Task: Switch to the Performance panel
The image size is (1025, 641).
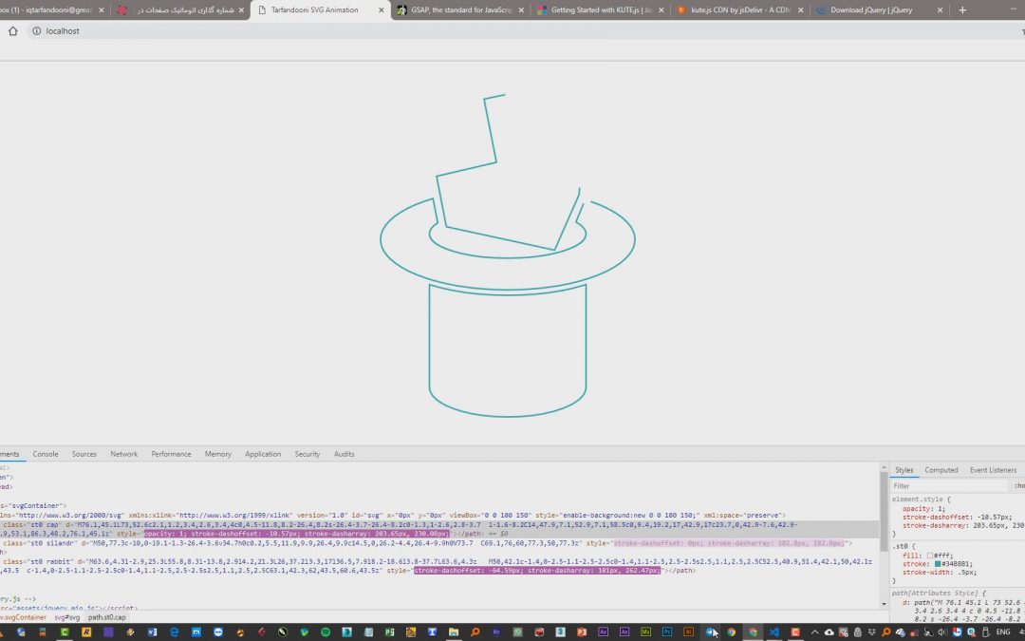Action: click(171, 454)
